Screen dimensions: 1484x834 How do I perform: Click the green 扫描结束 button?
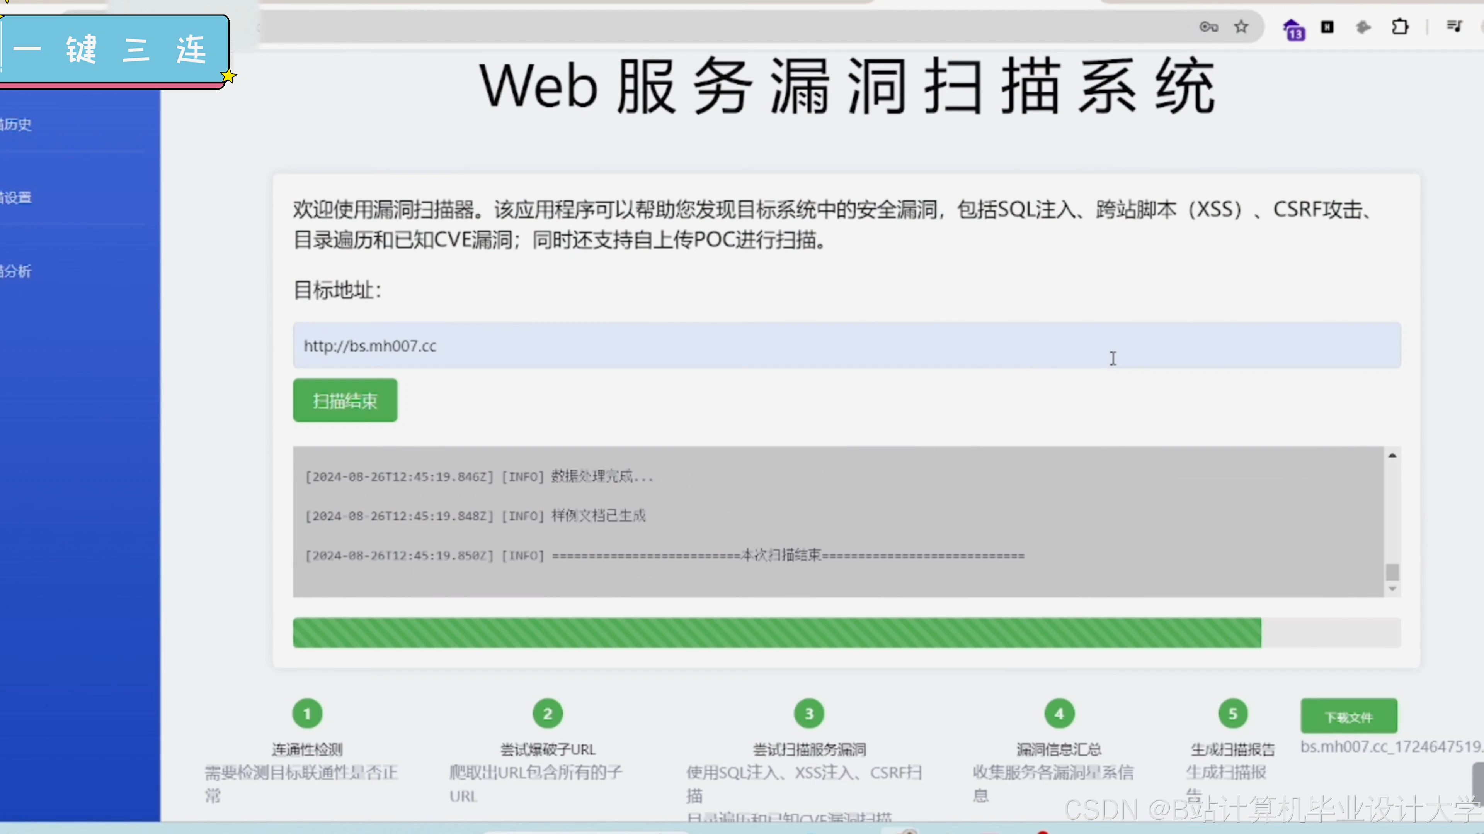(344, 400)
